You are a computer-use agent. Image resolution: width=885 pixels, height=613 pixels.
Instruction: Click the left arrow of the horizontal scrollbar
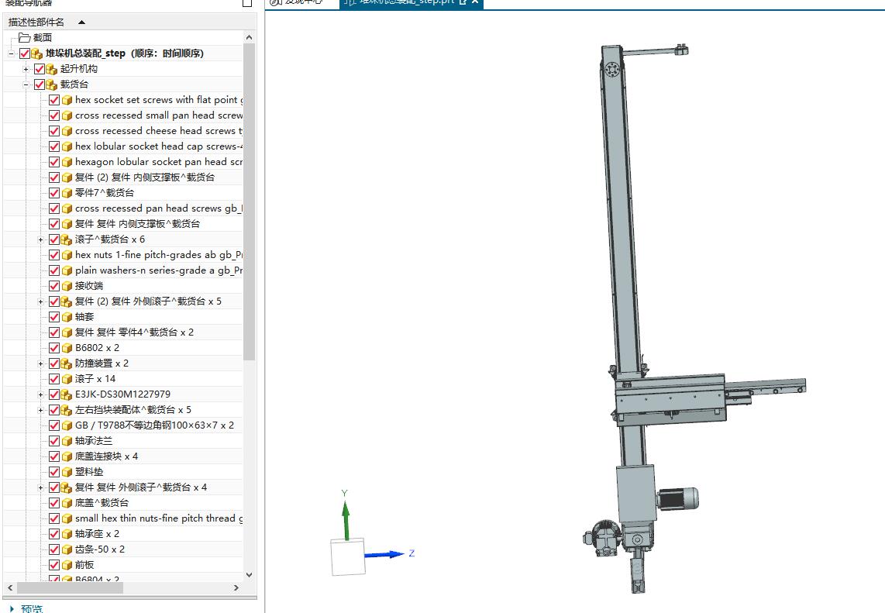click(9, 587)
